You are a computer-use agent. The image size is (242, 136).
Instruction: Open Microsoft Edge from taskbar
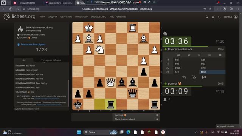point(128,132)
